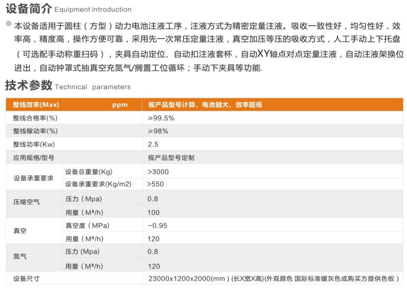The width and height of the screenshot is (407, 288).
Task: Click the ppm label in orange header
Action: click(x=120, y=105)
